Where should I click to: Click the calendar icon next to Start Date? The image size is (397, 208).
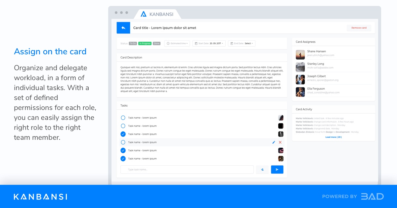[196, 43]
